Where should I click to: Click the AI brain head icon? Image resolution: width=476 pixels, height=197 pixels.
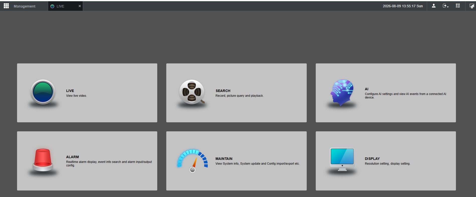click(342, 92)
